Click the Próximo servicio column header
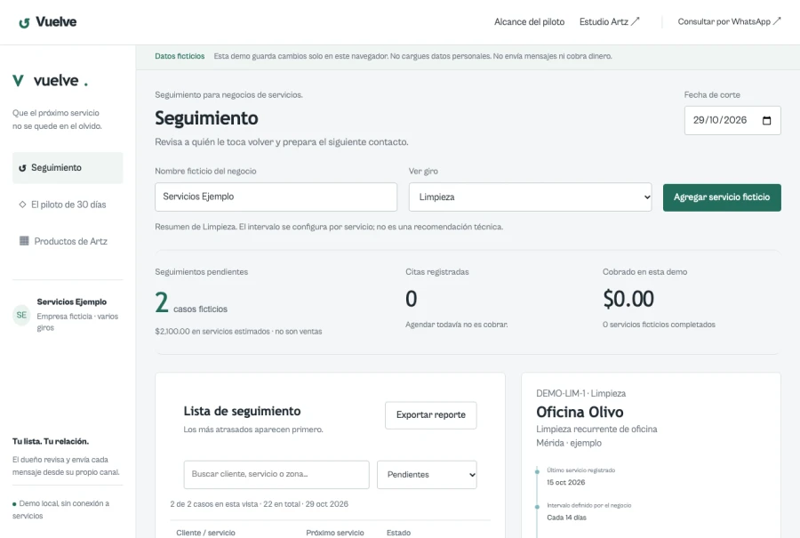The image size is (800, 538). pos(335,533)
